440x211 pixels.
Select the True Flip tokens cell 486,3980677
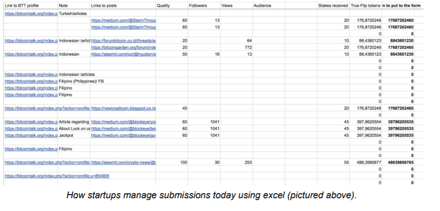365,163
